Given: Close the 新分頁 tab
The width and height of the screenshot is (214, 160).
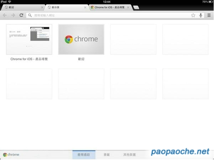Looking at the screenshot, I should [x=85, y=7].
